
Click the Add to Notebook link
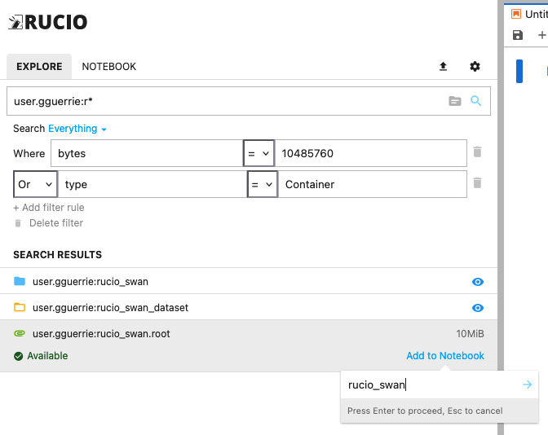[444, 356]
